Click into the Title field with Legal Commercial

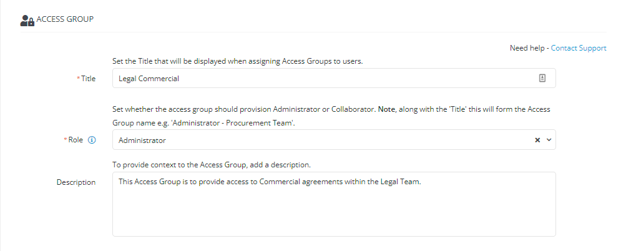(x=334, y=78)
